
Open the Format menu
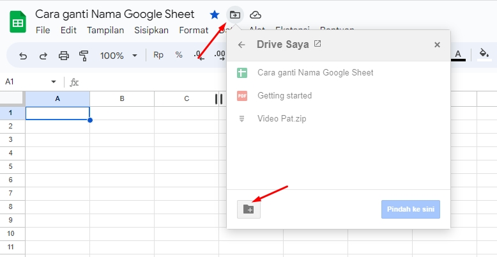(194, 30)
